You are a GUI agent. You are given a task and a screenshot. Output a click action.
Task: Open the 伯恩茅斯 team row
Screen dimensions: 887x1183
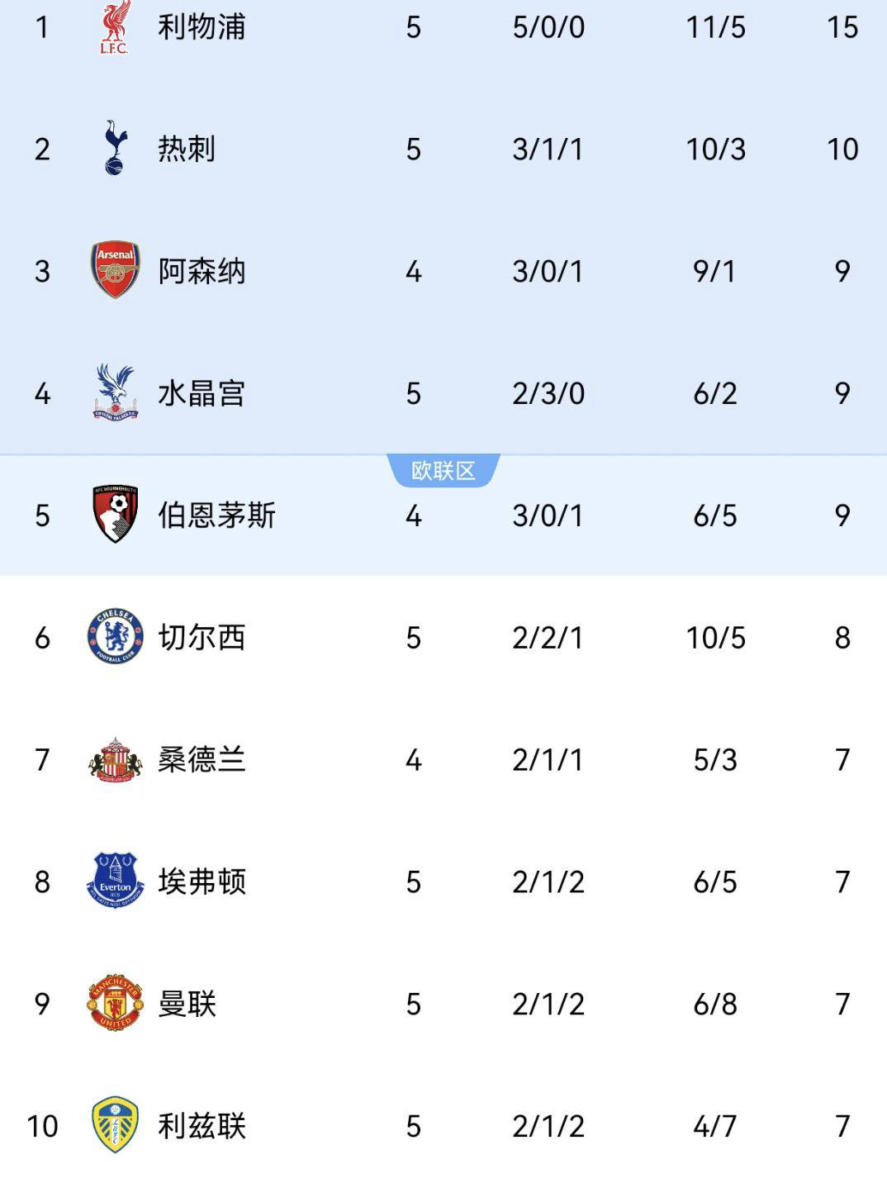point(443,515)
